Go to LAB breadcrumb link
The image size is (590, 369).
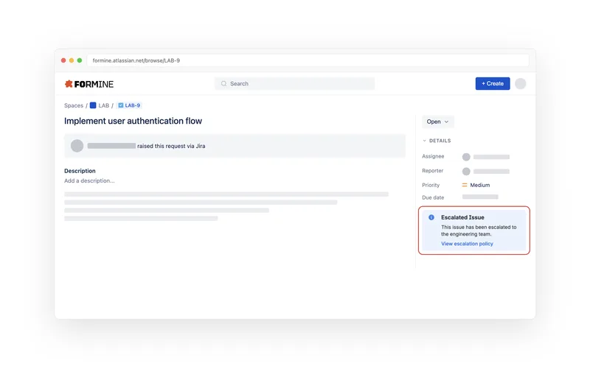point(103,105)
